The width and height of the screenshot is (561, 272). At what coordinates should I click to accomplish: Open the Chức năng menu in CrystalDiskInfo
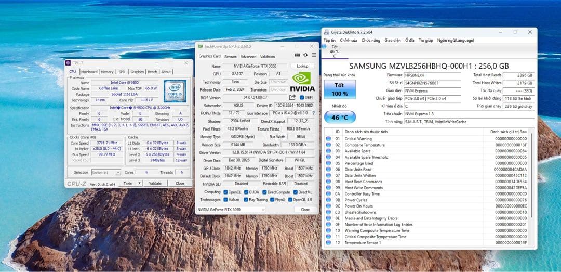click(371, 40)
